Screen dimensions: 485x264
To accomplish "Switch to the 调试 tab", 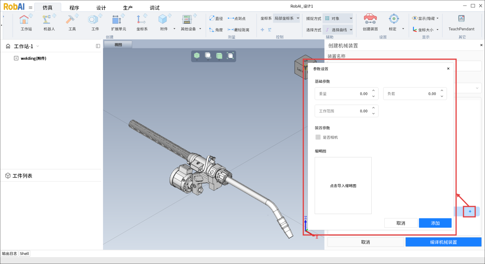I will (155, 8).
